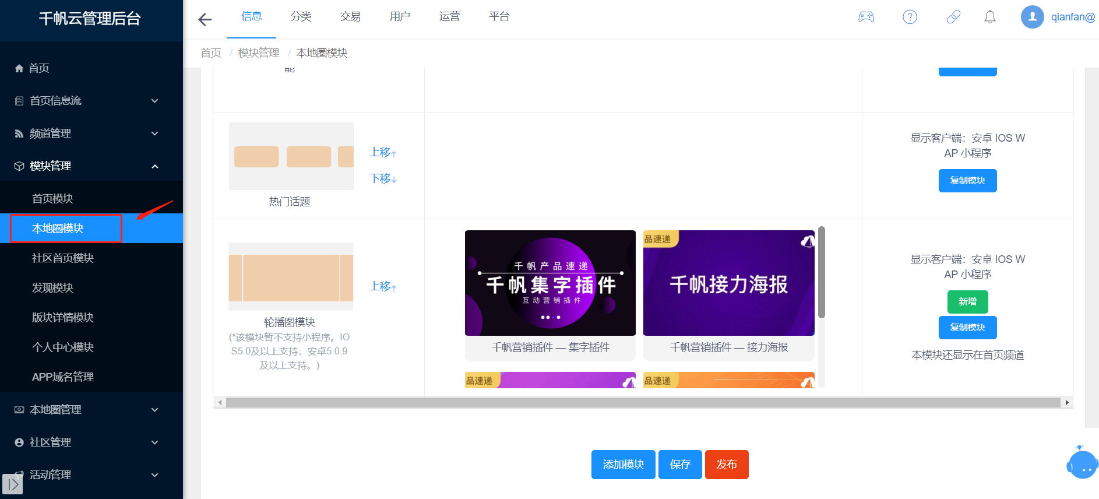Screen dimensions: 1099x499
Task: Switch to the 平台 top tab
Action: 499,17
